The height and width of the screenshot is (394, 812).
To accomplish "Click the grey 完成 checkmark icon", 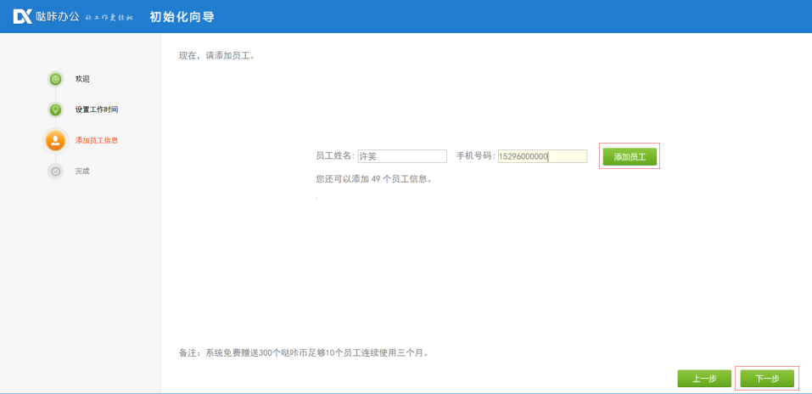I will click(55, 171).
